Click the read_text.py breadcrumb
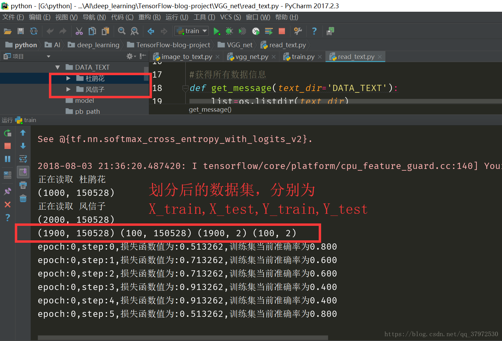The image size is (502, 341). [283, 45]
